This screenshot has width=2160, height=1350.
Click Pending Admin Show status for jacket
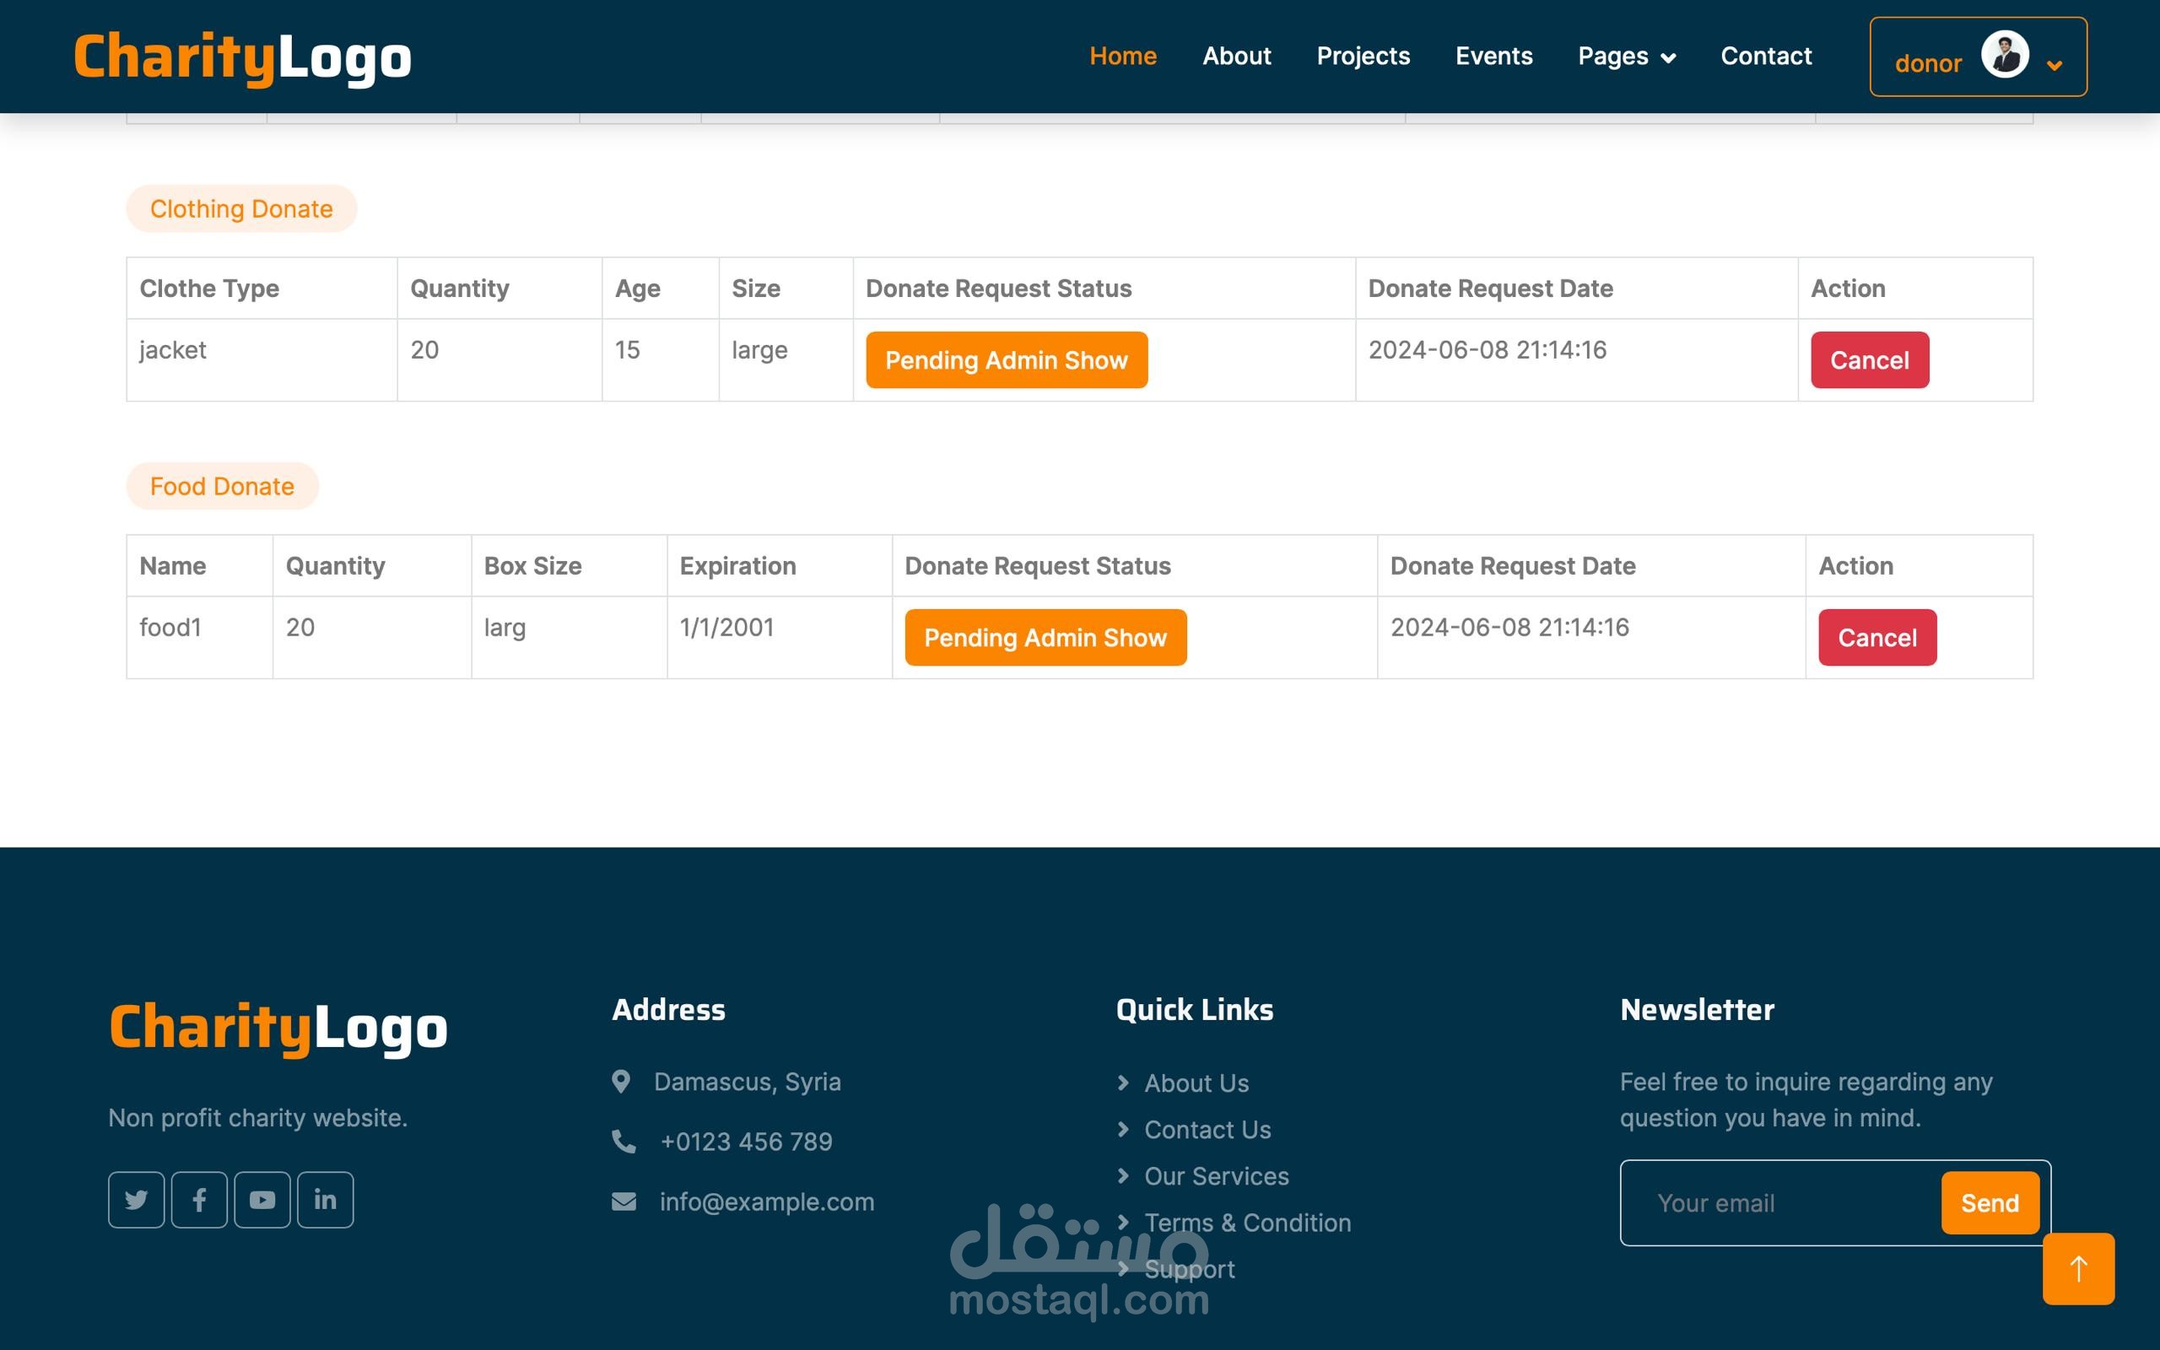[x=1006, y=359]
